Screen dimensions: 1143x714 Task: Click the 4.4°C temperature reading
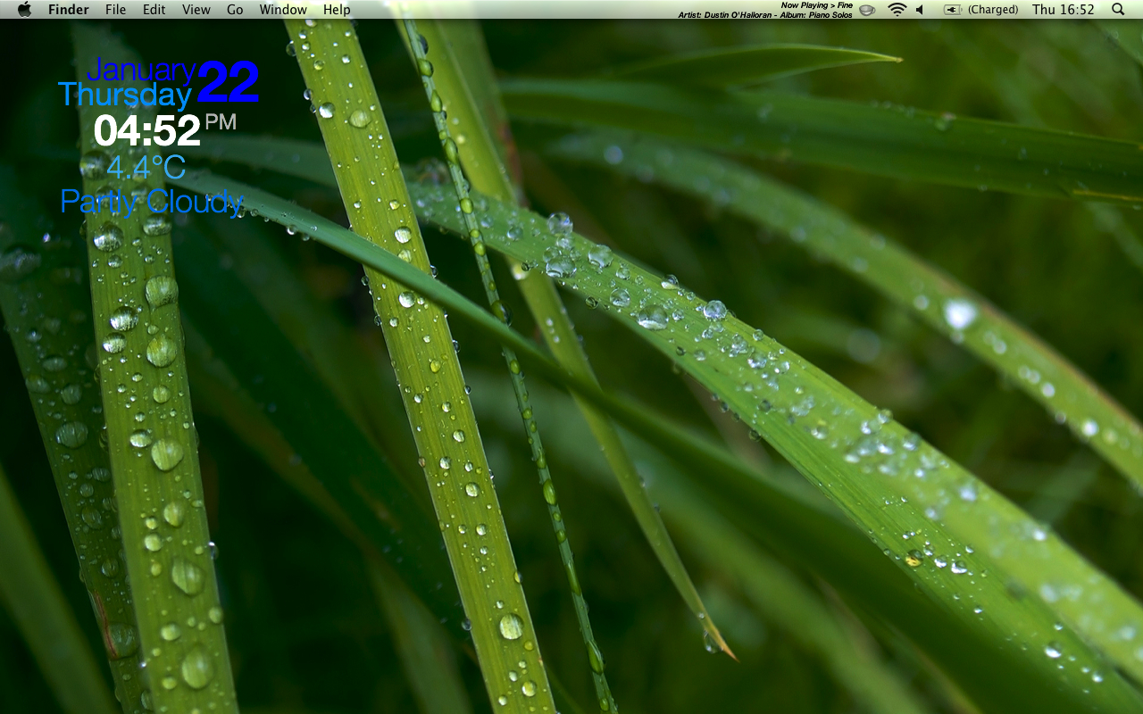click(146, 167)
